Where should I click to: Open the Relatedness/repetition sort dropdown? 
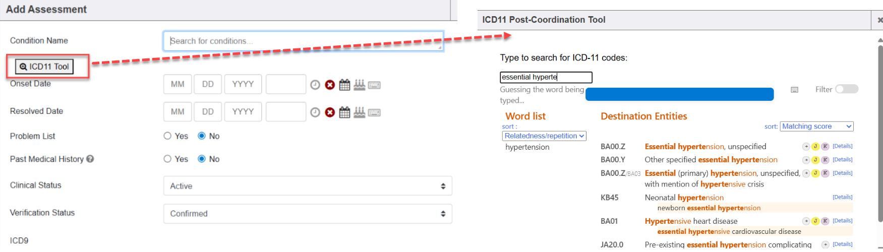coord(544,136)
